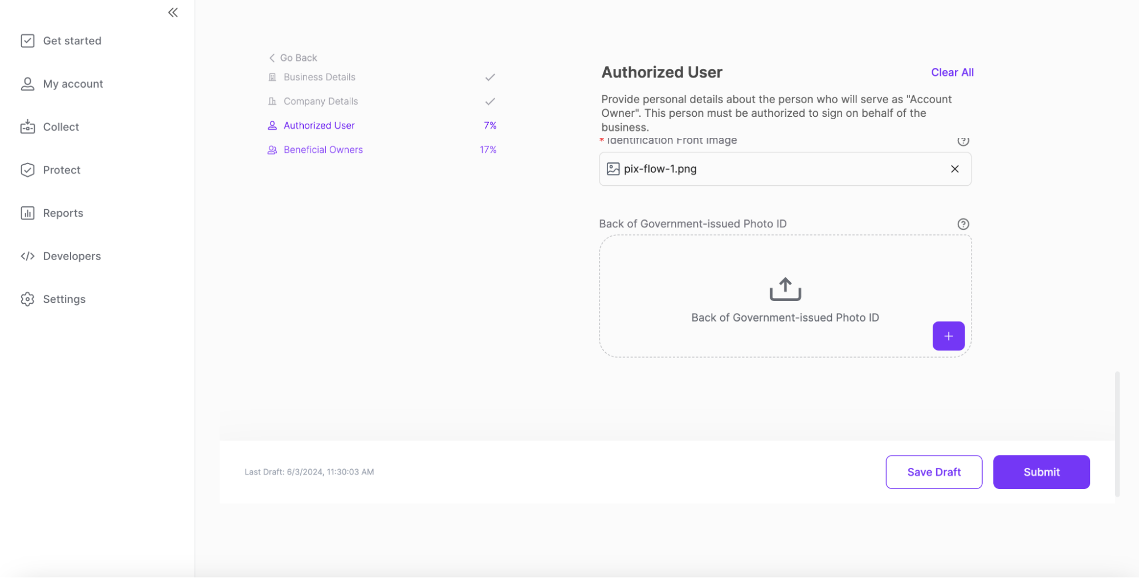Go back using the Go Back link
Image resolution: width=1139 pixels, height=578 pixels.
[293, 58]
